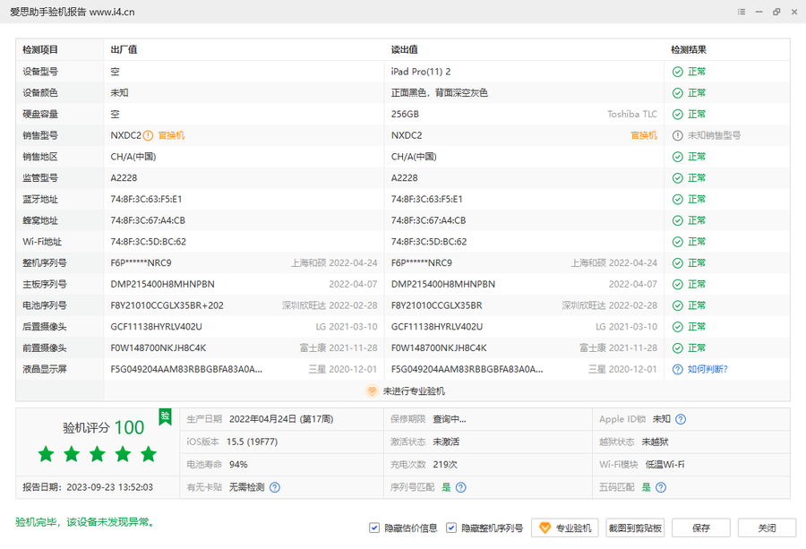Open the 如何判断? link
Image resolution: width=806 pixels, height=549 pixels.
click(x=707, y=369)
